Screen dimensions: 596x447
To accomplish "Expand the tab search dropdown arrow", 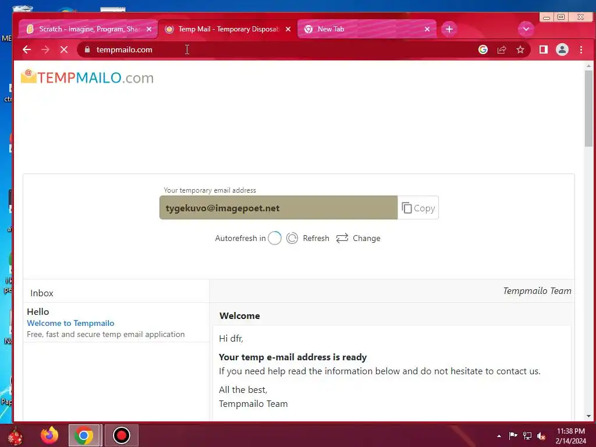I will tap(526, 29).
